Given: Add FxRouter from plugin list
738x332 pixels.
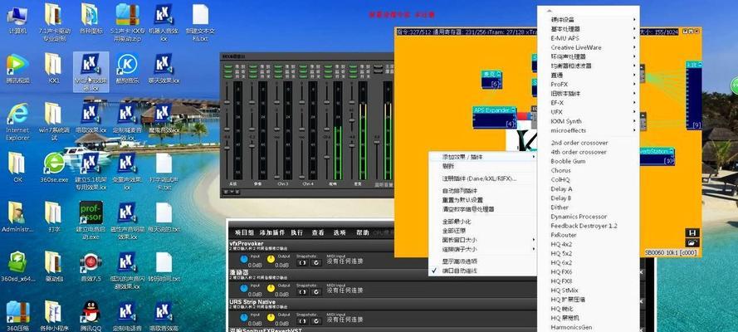Looking at the screenshot, I should [589, 235].
